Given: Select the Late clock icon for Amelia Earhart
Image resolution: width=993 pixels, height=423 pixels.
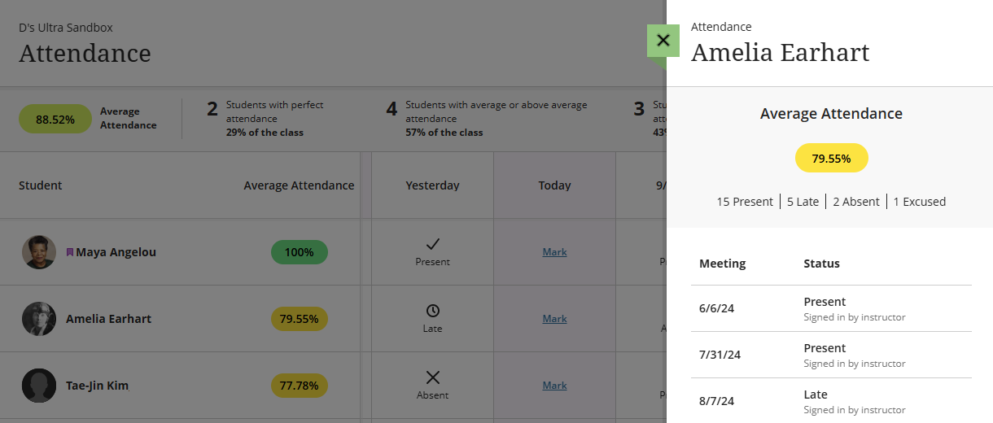Looking at the screenshot, I should 433,311.
